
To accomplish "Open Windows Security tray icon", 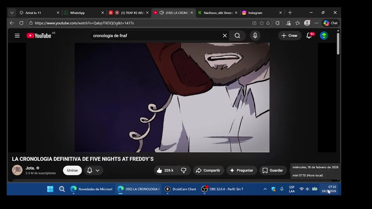I will [x=273, y=189].
